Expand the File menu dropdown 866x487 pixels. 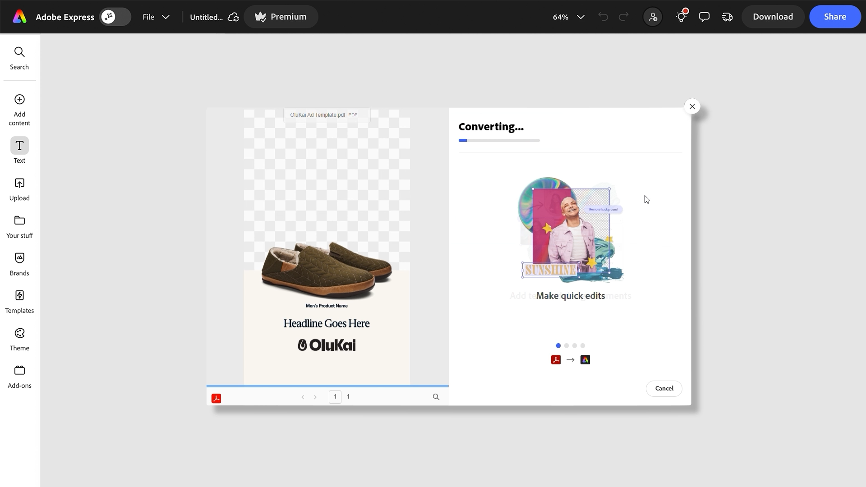click(156, 17)
